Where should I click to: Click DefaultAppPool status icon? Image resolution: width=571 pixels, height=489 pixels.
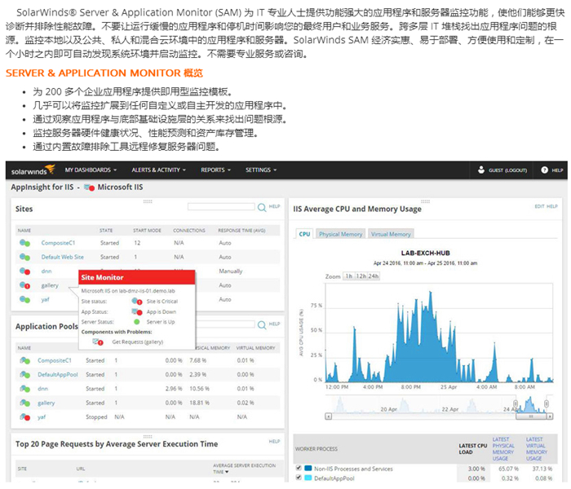coord(24,375)
